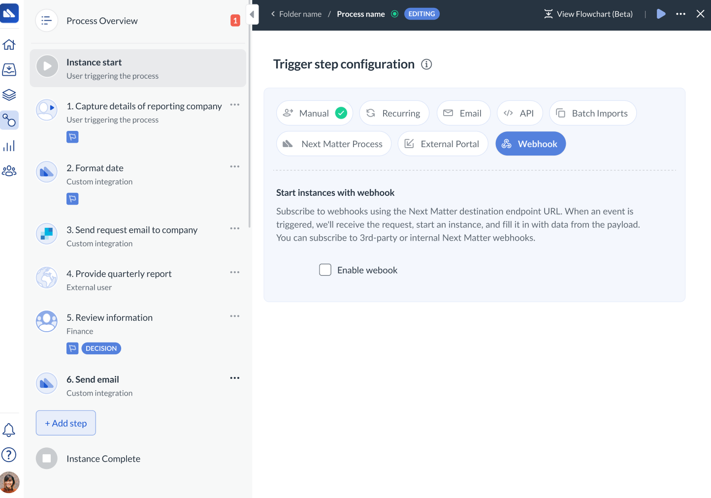Viewport: 711px width, 498px height.
Task: Open step 3 Send request email to company
Action: tap(132, 230)
